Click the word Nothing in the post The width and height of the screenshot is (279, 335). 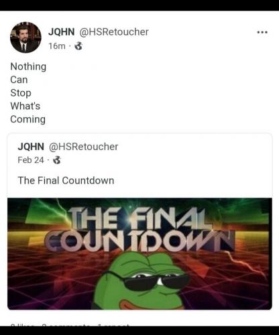(x=28, y=66)
